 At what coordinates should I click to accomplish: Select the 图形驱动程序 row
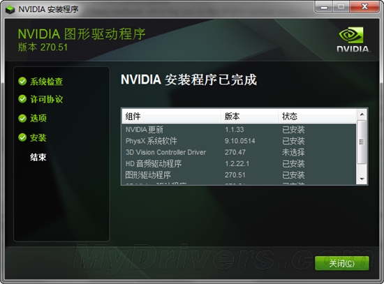[239, 175]
